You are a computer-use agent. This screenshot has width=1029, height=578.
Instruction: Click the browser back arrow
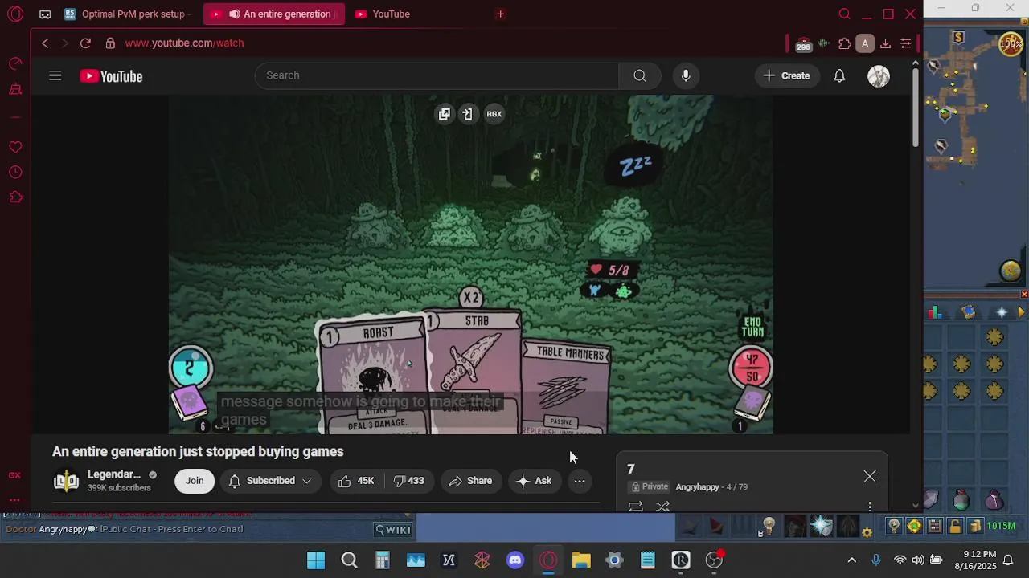click(45, 43)
